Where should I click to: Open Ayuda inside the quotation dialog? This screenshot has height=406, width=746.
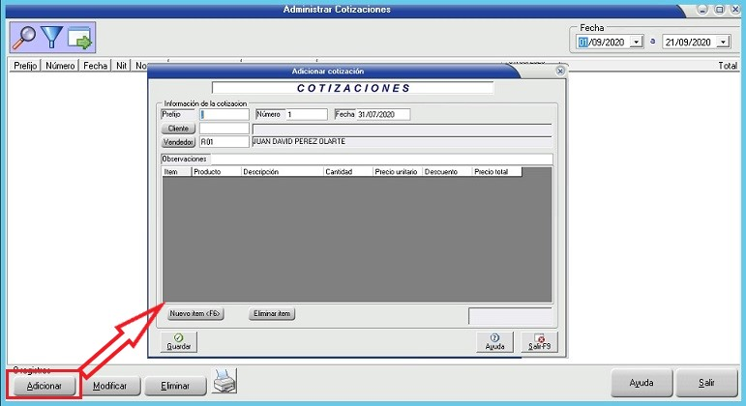[494, 341]
